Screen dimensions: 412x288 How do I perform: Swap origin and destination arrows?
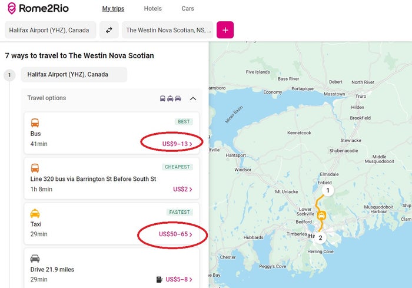(x=109, y=30)
